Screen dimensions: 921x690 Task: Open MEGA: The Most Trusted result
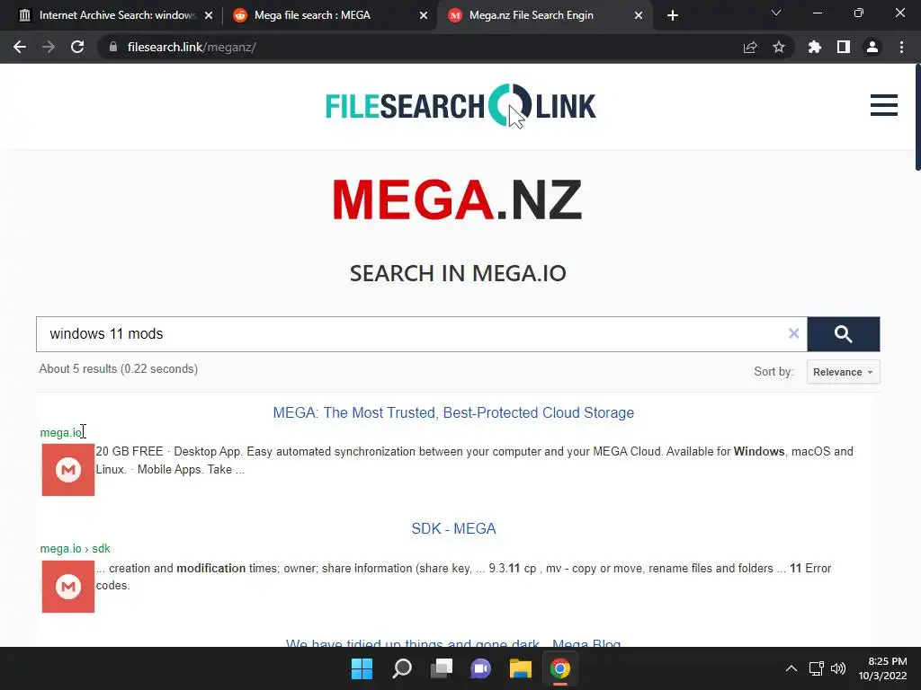453,412
